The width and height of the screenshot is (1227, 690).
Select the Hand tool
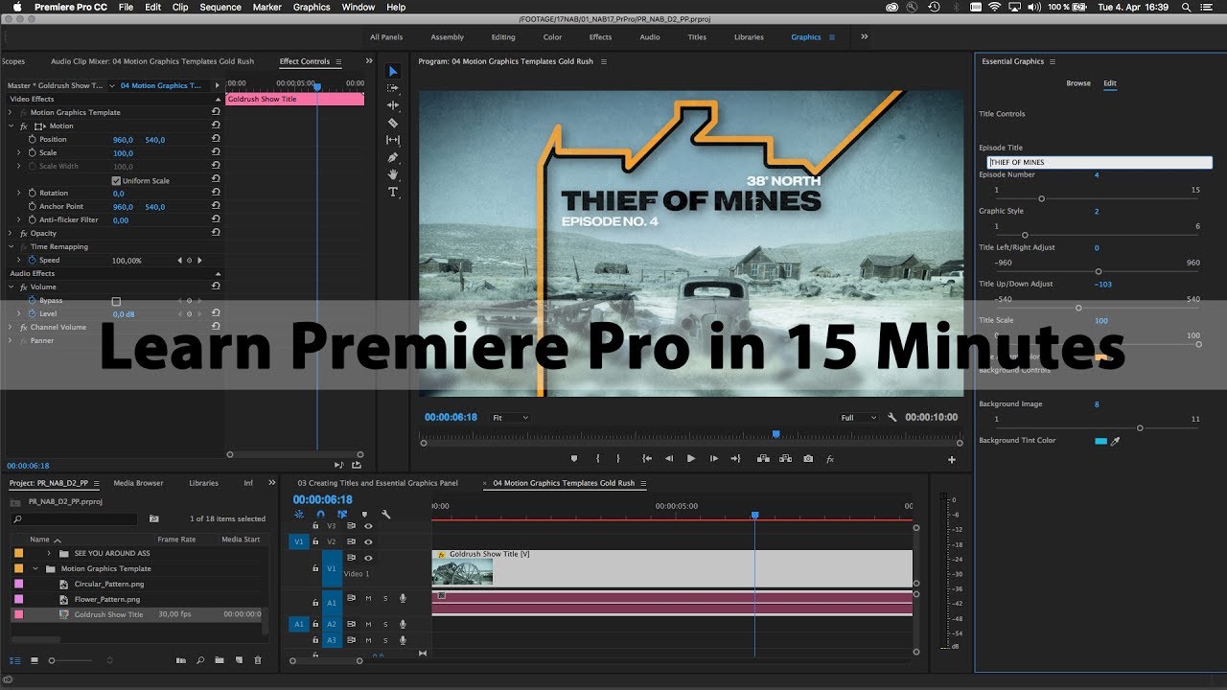click(393, 174)
